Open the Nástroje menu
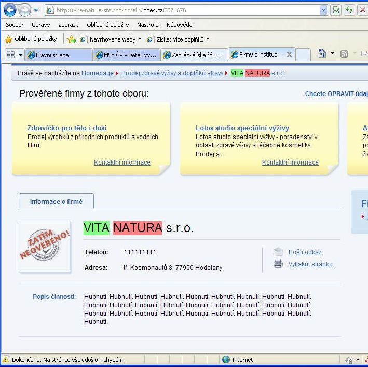 click(x=147, y=25)
